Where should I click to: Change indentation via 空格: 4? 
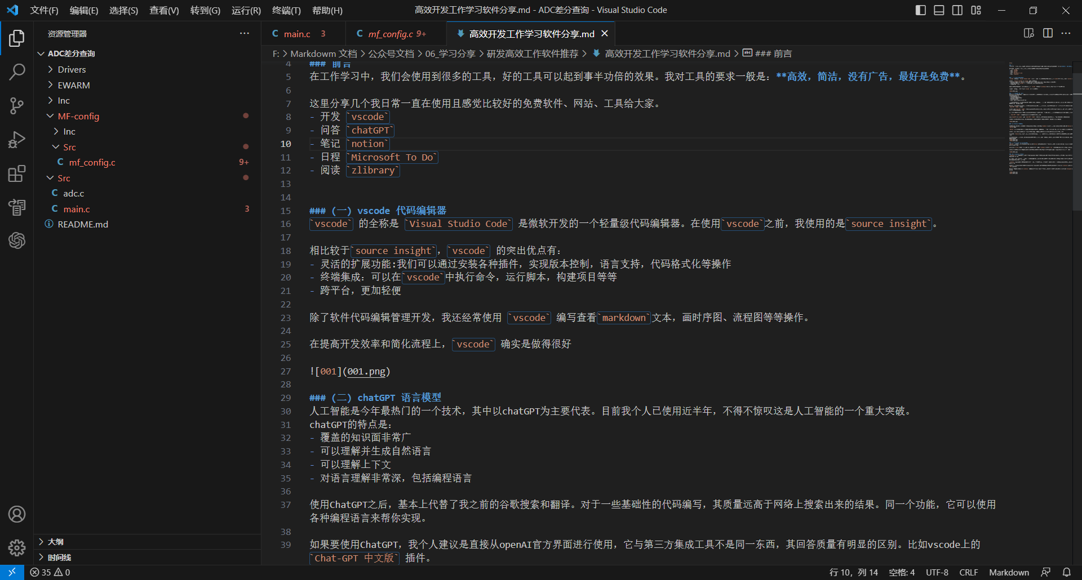click(x=902, y=572)
